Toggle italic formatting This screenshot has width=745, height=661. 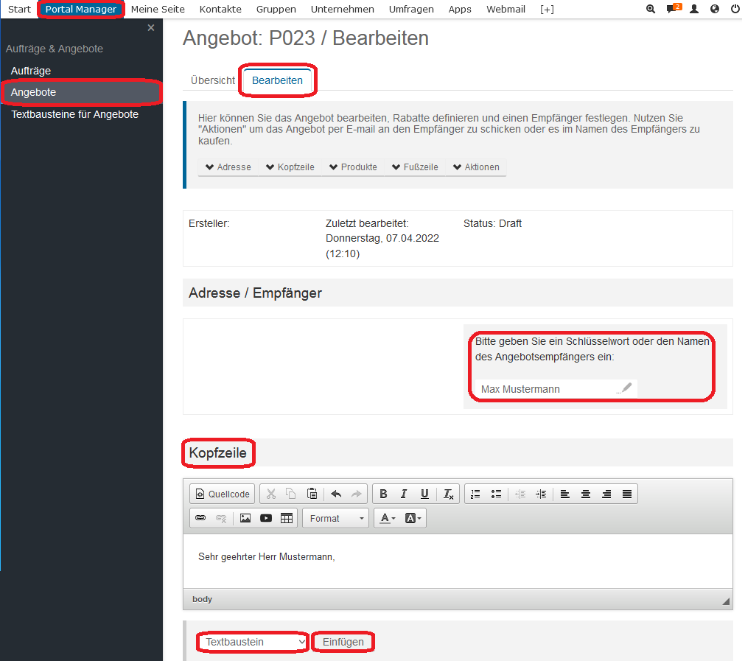[x=404, y=494]
